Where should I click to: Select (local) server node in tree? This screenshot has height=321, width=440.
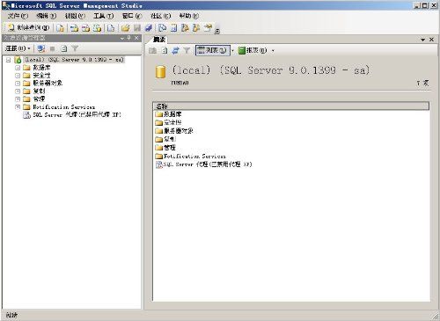click(x=74, y=60)
